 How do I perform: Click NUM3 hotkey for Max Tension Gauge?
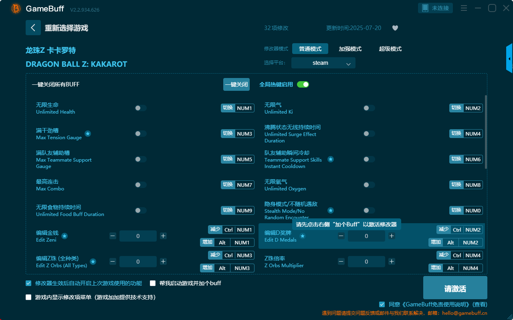pos(244,134)
